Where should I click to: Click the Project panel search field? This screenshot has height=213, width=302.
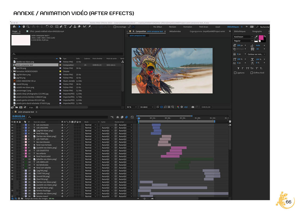coord(67,54)
